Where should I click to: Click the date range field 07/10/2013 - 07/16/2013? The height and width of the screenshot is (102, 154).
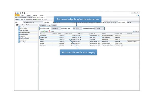pos(111,22)
